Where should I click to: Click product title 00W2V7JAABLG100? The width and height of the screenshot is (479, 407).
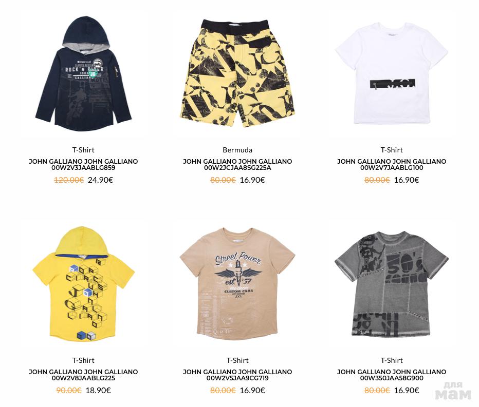click(392, 164)
